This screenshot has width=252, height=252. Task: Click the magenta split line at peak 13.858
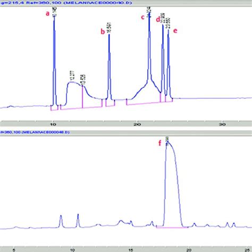[82, 97]
